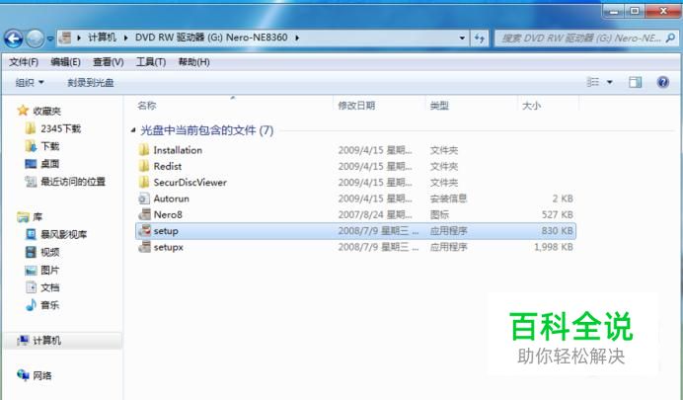The height and width of the screenshot is (400, 683).
Task: Select the SecurDiscViewer folder icon
Action: [144, 182]
